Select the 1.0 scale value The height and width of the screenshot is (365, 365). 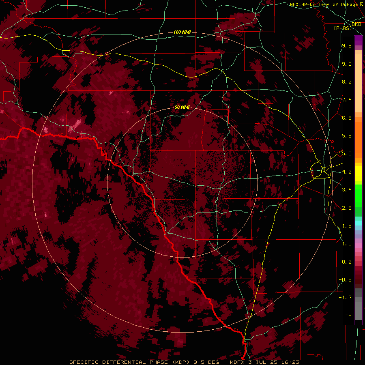coord(347,244)
